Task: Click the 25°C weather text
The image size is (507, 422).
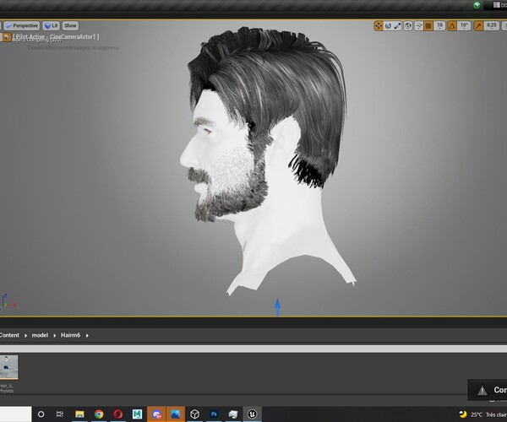Action: pos(477,414)
